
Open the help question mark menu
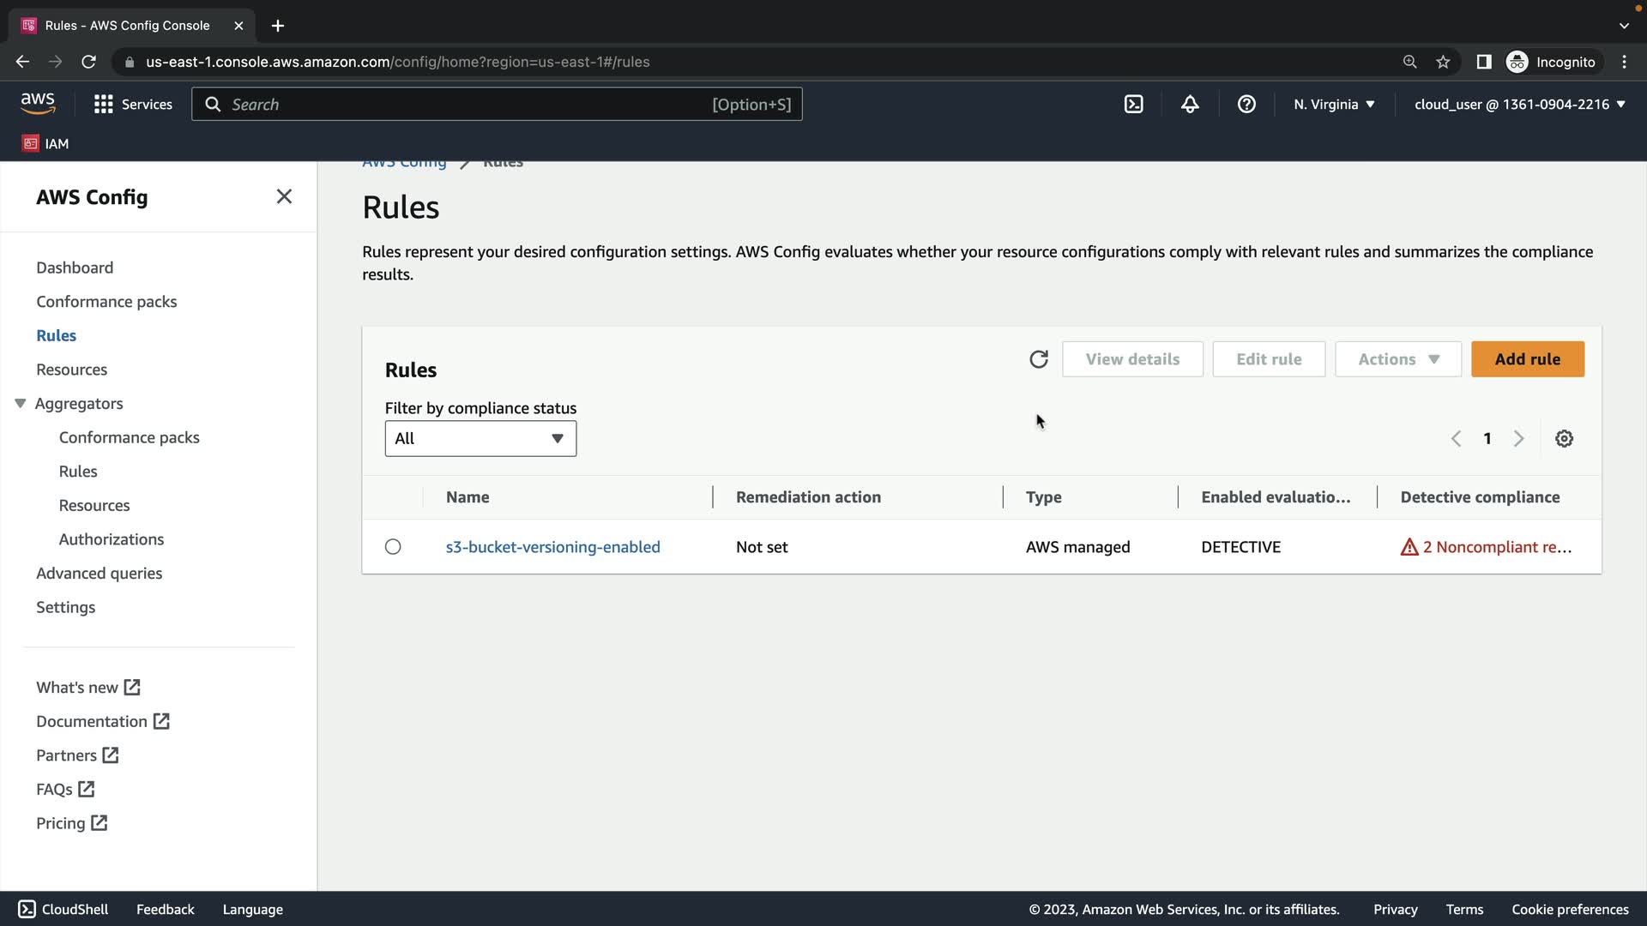1246,105
